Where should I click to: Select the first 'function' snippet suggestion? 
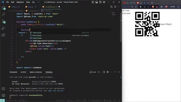(x=60, y=33)
